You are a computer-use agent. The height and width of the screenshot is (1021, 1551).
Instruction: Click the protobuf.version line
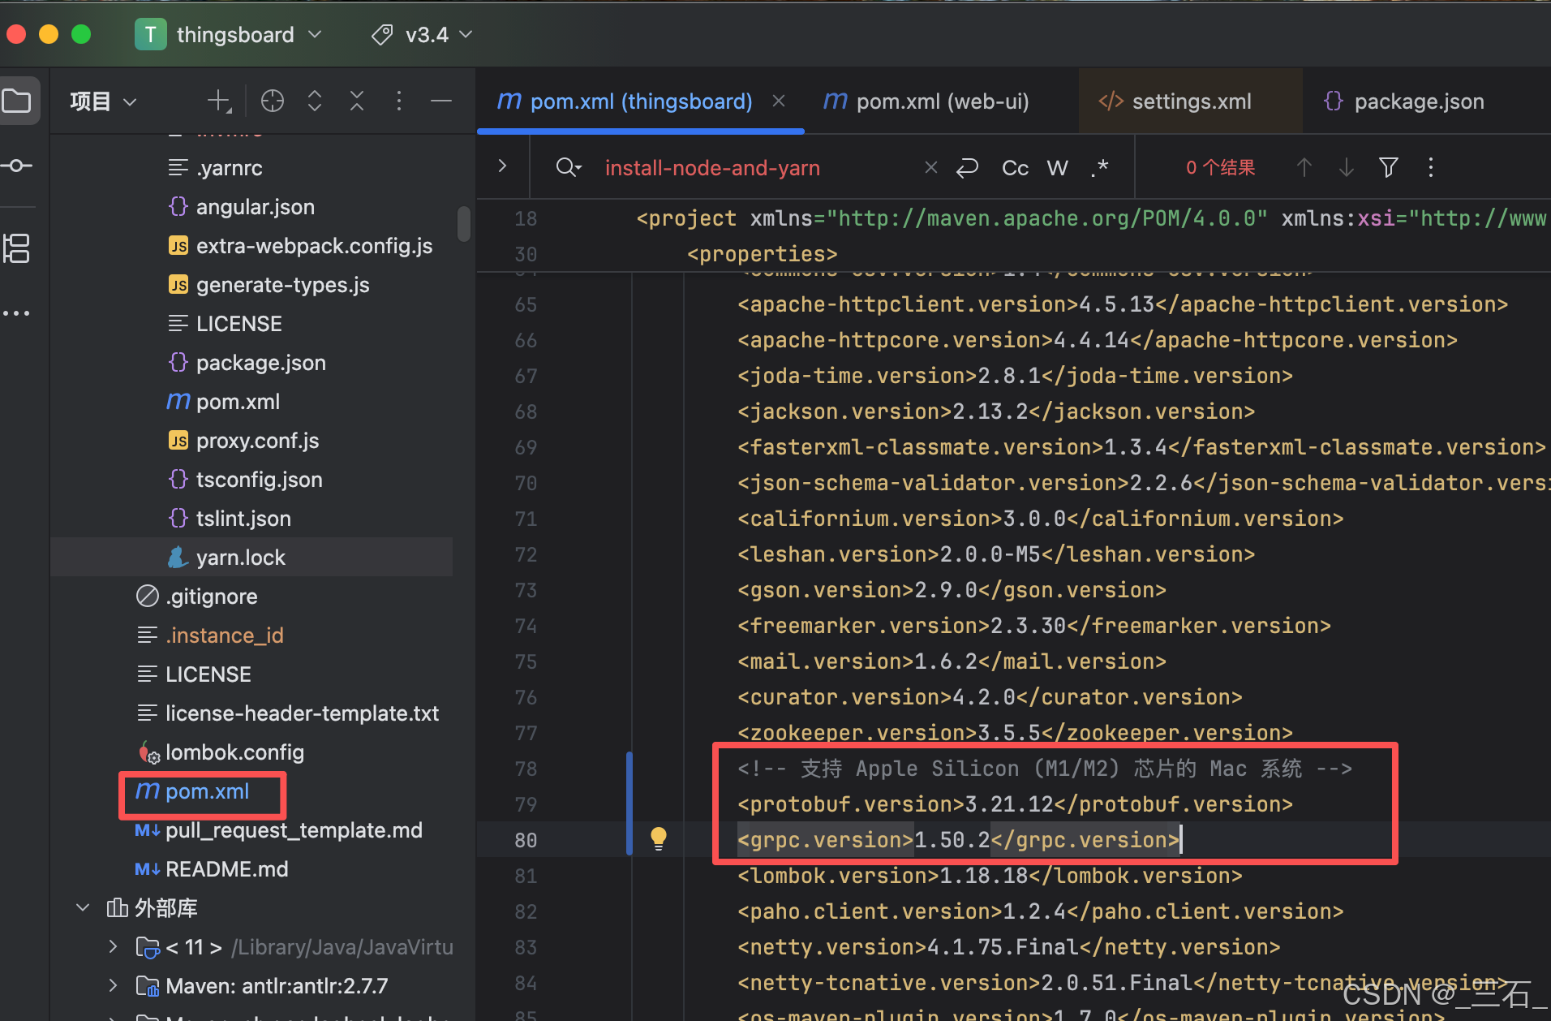pyautogui.click(x=1015, y=804)
